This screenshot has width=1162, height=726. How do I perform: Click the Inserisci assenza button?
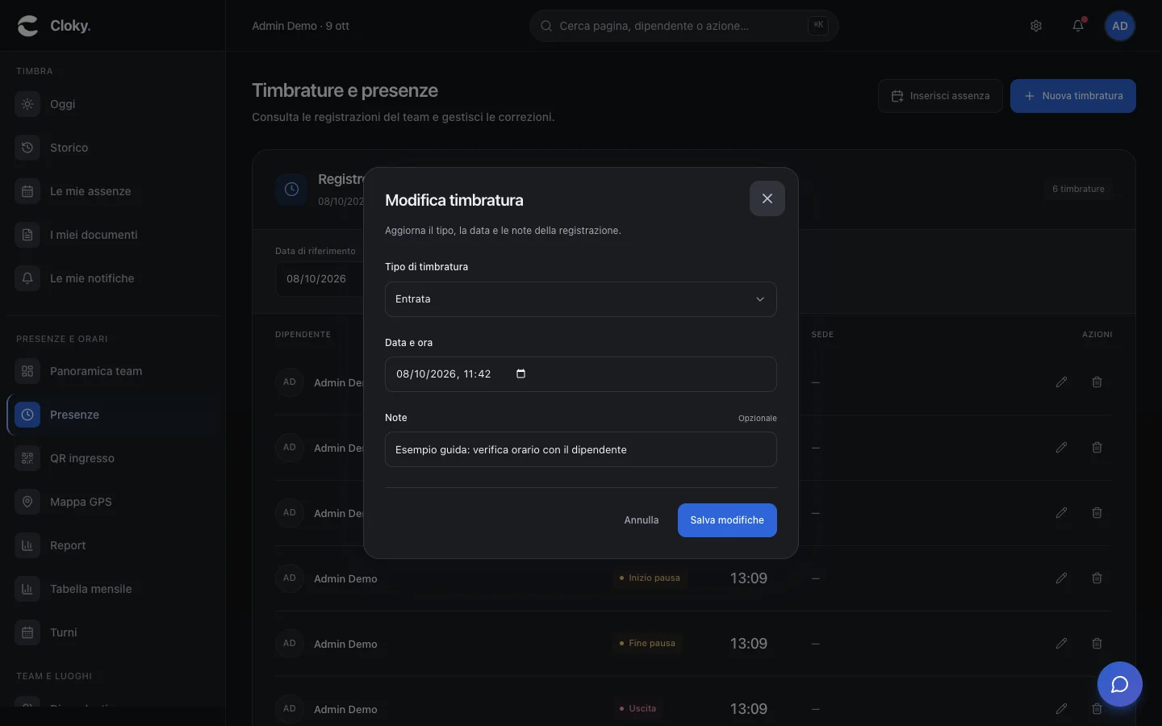click(940, 96)
